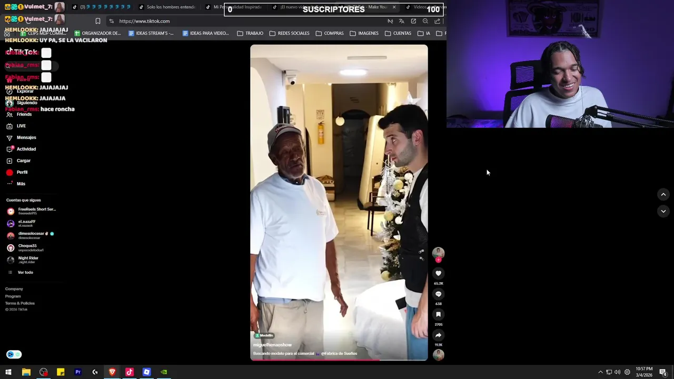Expand the COMPRAS bookmarks folder
The image size is (674, 379).
(x=330, y=33)
